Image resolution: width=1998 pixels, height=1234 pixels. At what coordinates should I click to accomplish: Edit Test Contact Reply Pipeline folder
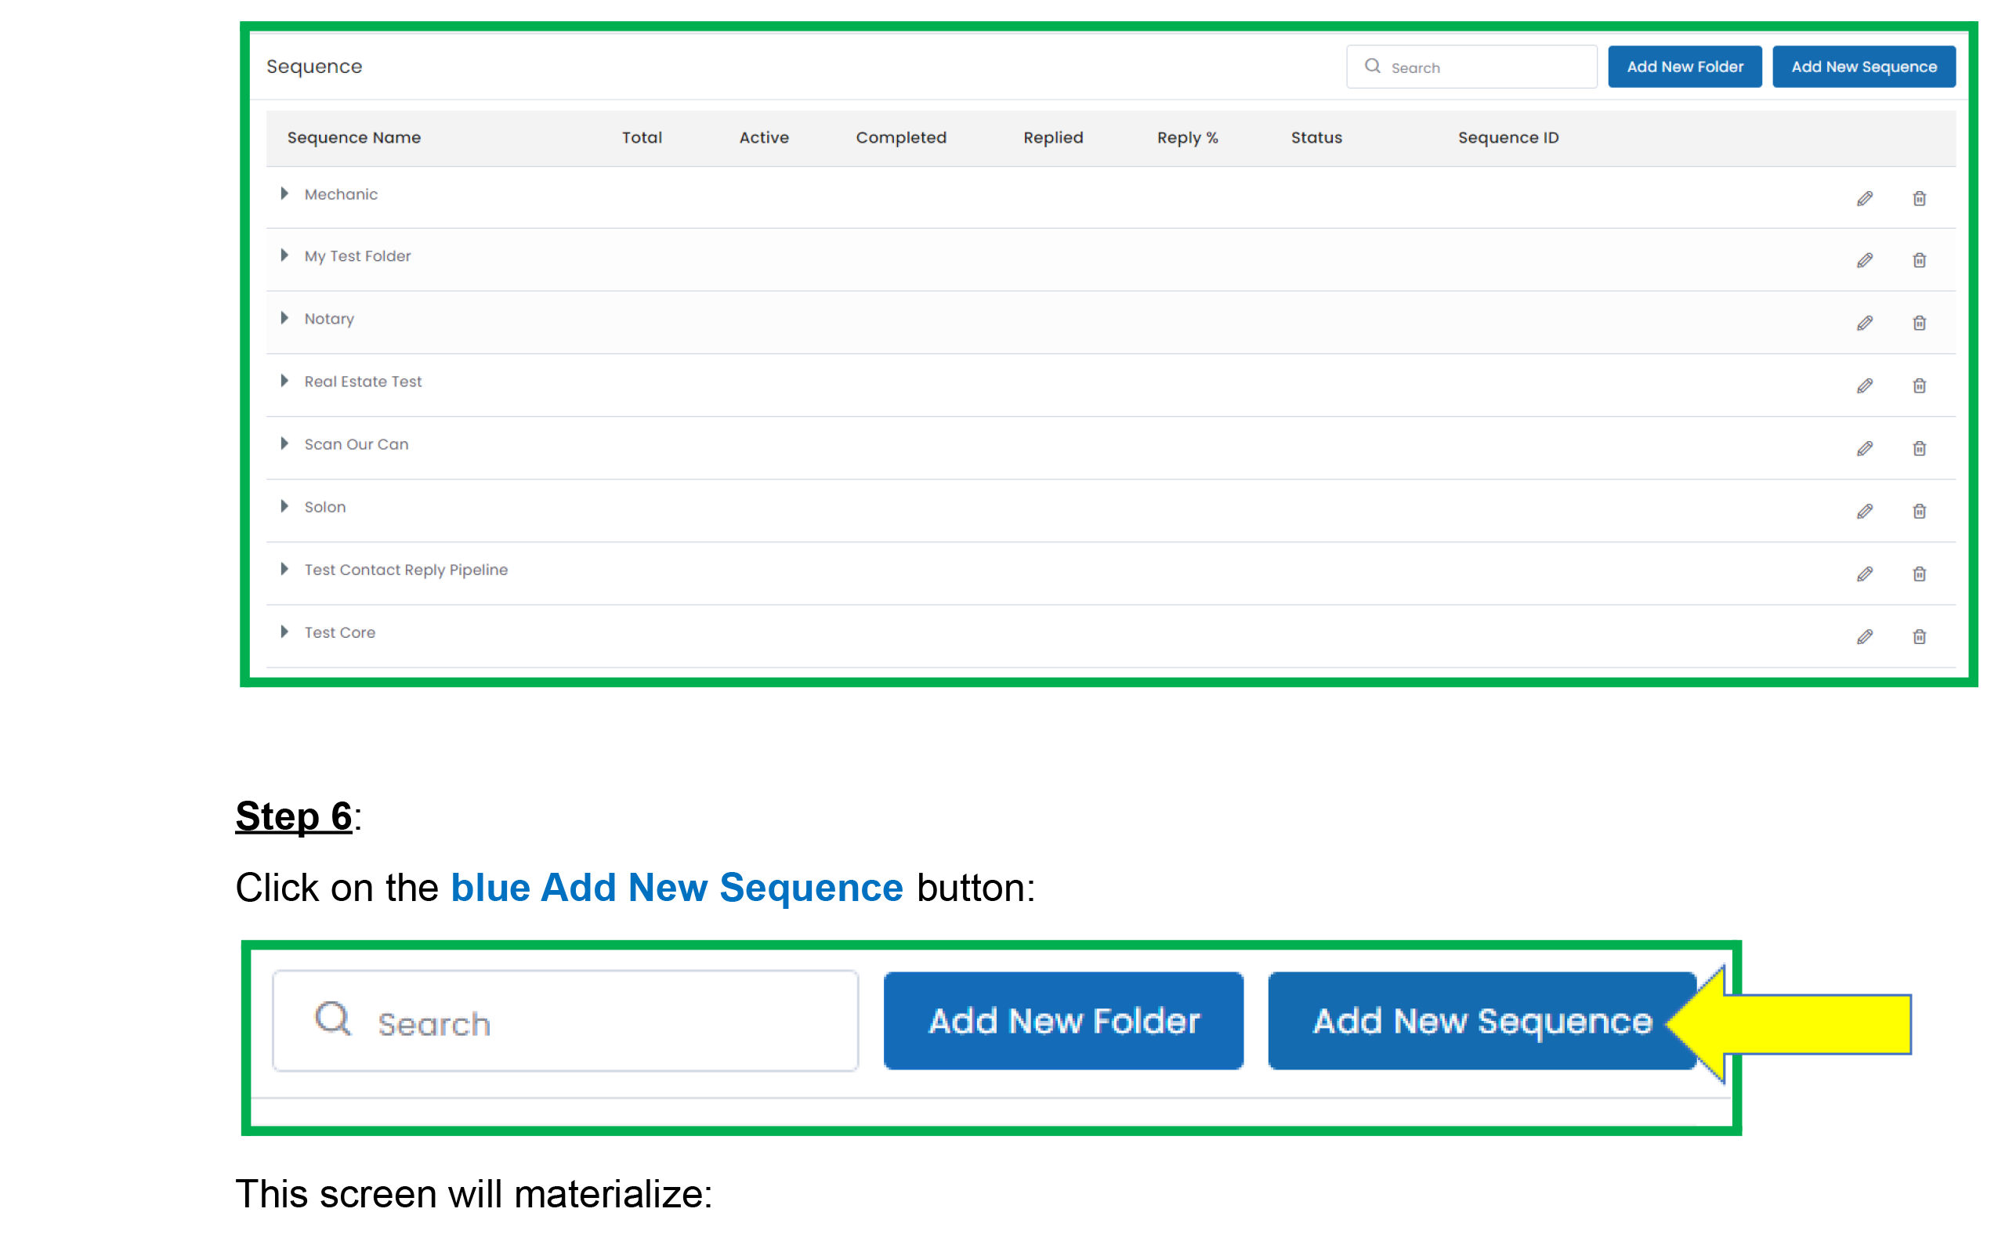1864,574
